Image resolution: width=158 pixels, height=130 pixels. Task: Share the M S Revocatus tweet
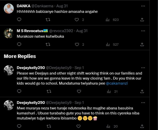pyautogui.click(x=142, y=44)
